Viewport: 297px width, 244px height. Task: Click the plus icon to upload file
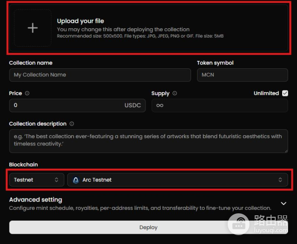point(32,28)
